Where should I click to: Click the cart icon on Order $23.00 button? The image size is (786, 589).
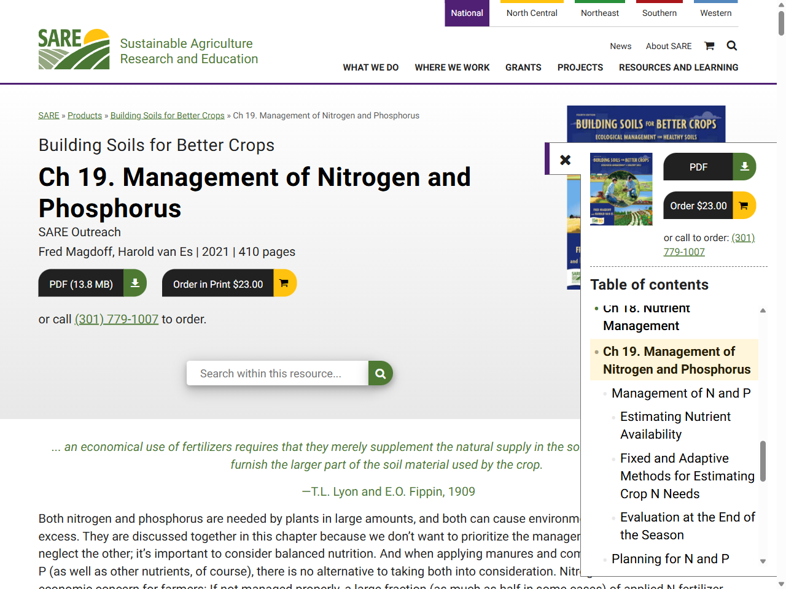point(744,206)
